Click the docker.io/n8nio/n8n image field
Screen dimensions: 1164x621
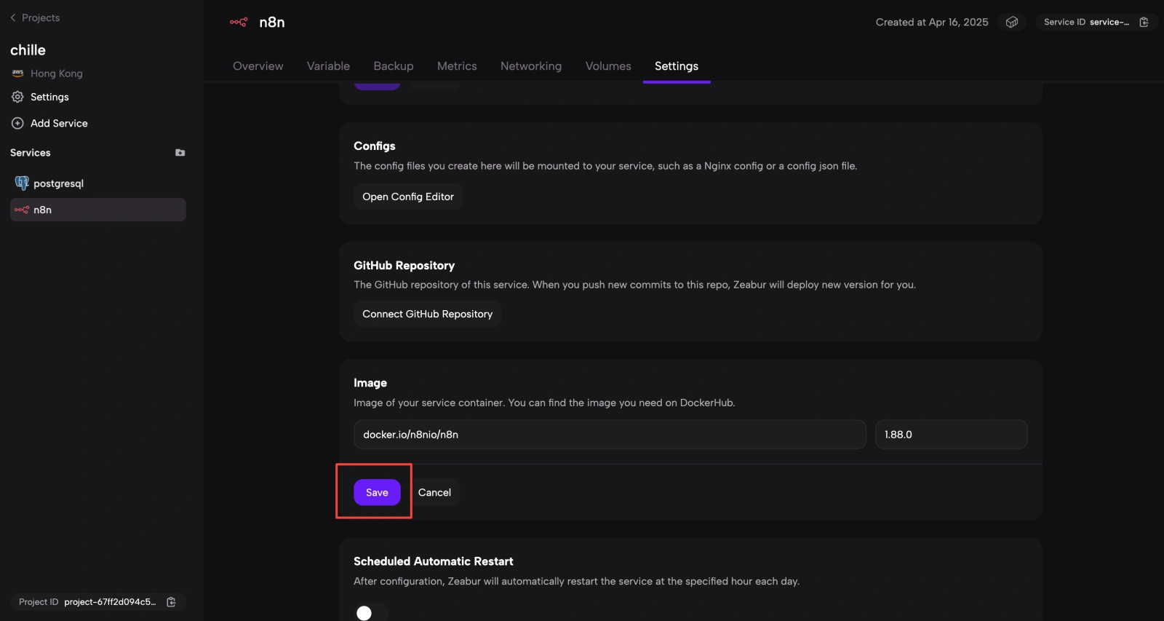pos(610,435)
